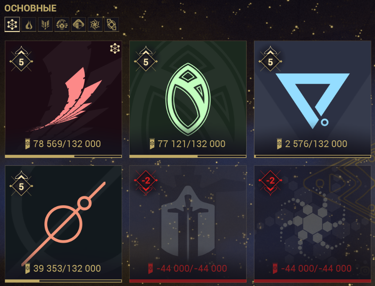
Task: Switch to the flame icon syndicate tab
Action: (x=29, y=24)
